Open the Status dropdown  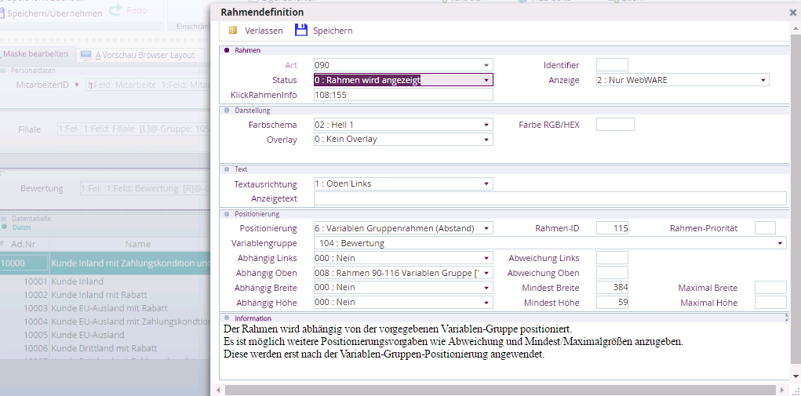pyautogui.click(x=486, y=80)
